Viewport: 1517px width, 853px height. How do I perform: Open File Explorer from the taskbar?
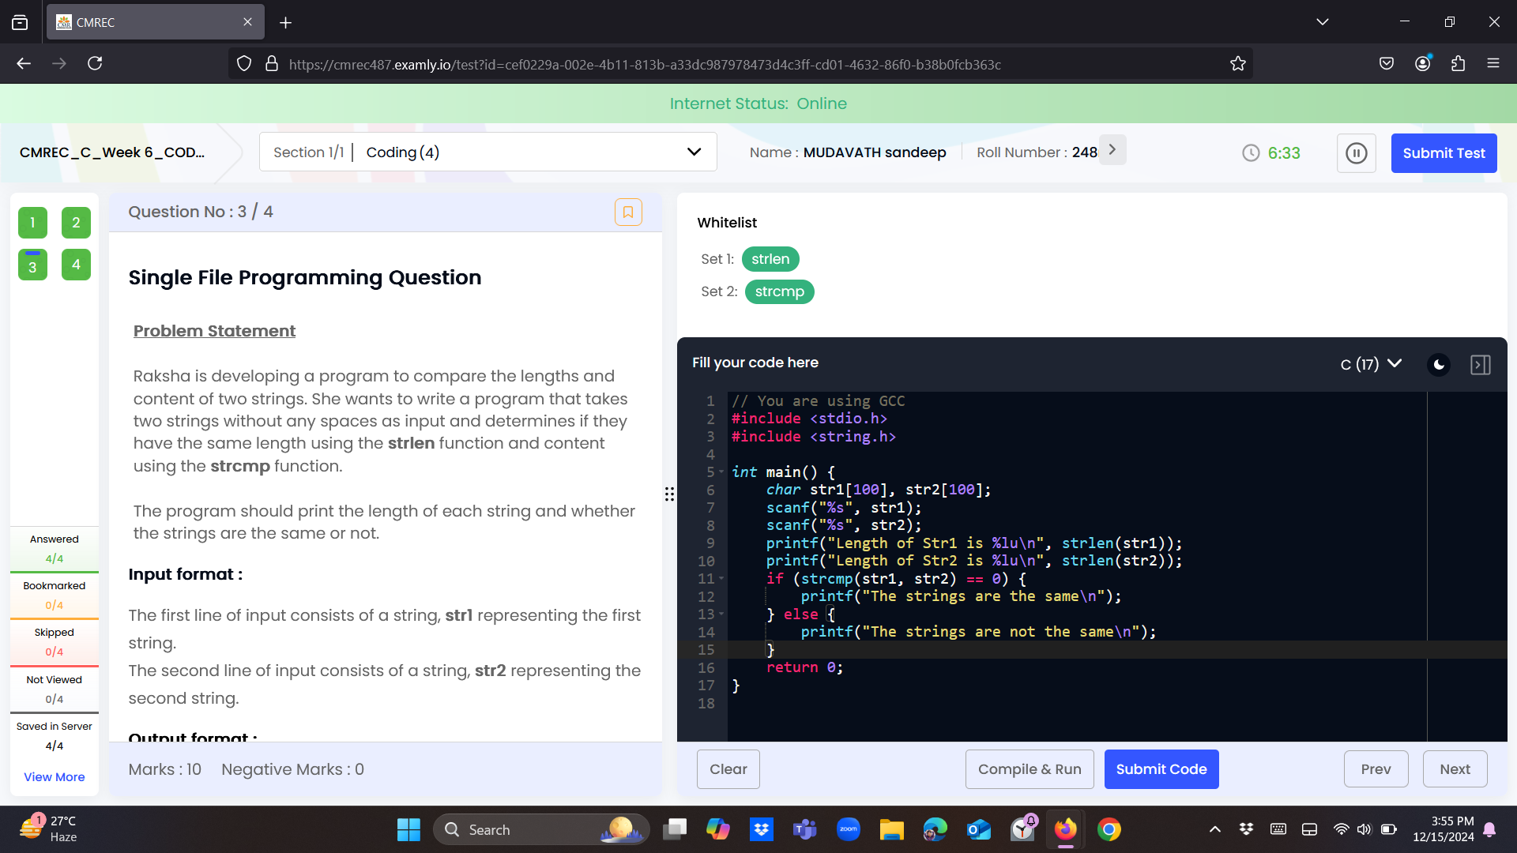point(892,829)
